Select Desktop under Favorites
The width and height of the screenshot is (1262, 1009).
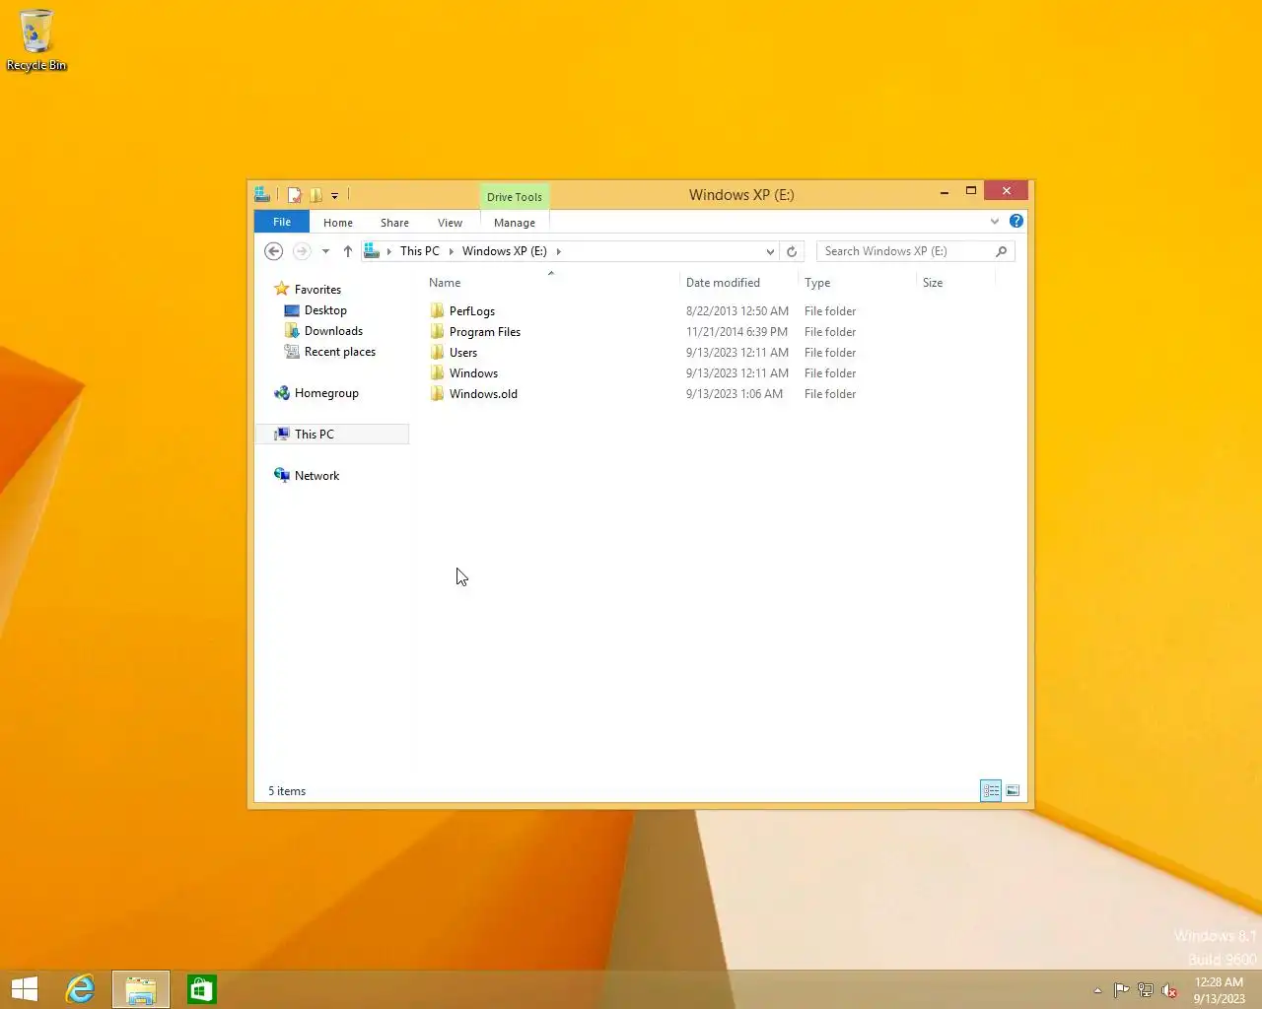[325, 310]
